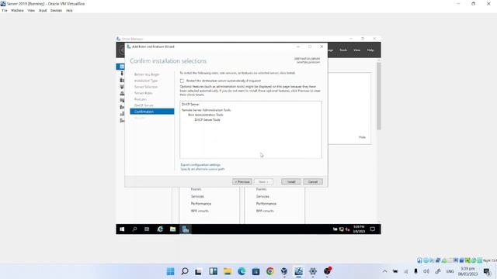Image resolution: width=497 pixels, height=279 pixels.
Task: Open recording app with red badge on taskbar
Action: coord(328,271)
